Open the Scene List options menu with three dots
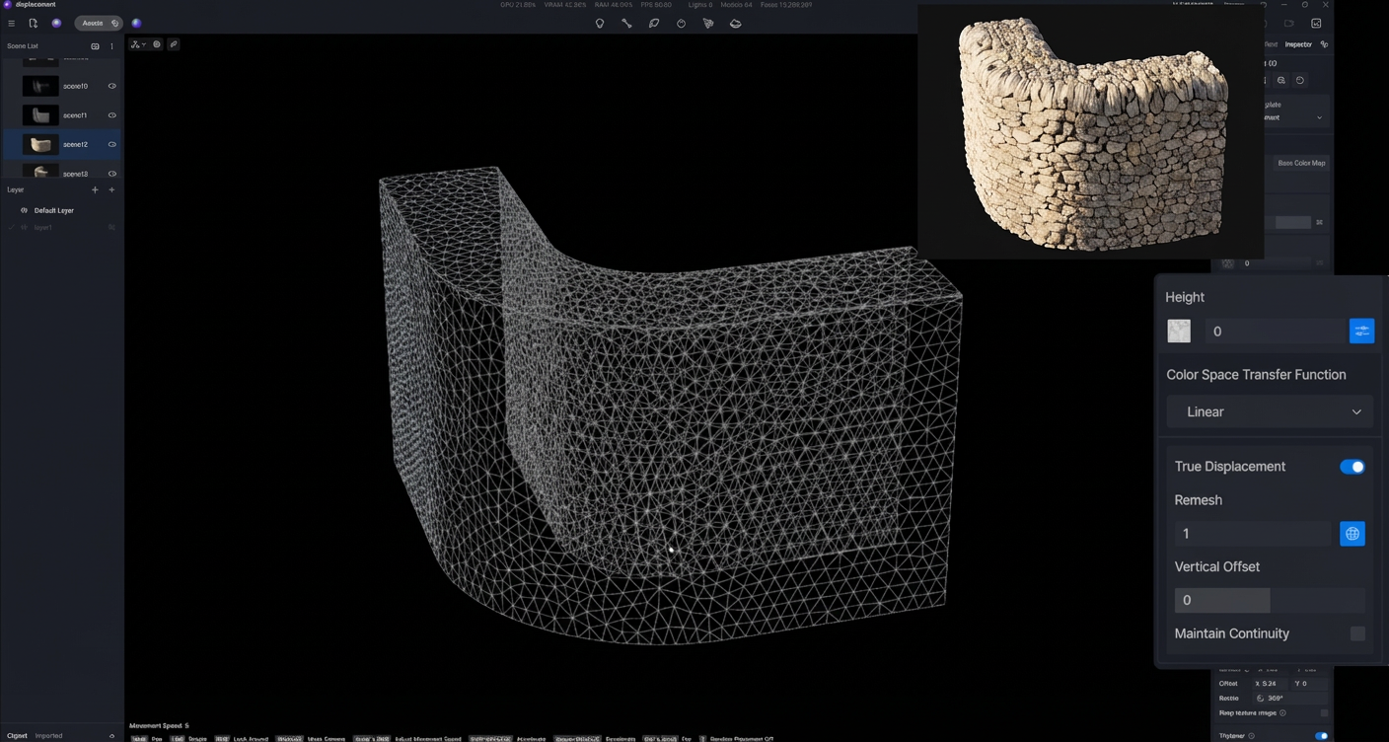 tap(111, 45)
